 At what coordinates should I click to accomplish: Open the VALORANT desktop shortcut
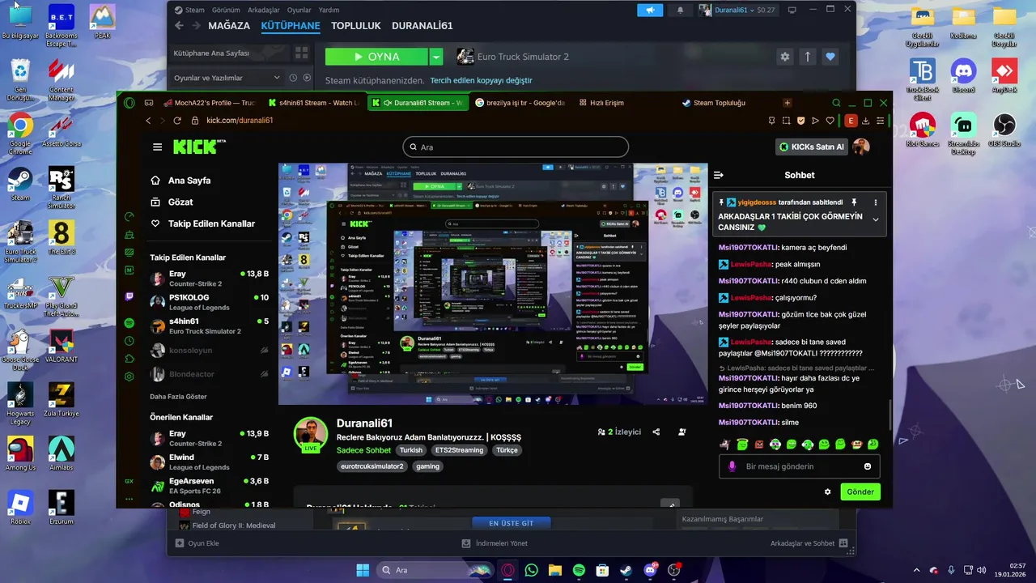coord(62,344)
